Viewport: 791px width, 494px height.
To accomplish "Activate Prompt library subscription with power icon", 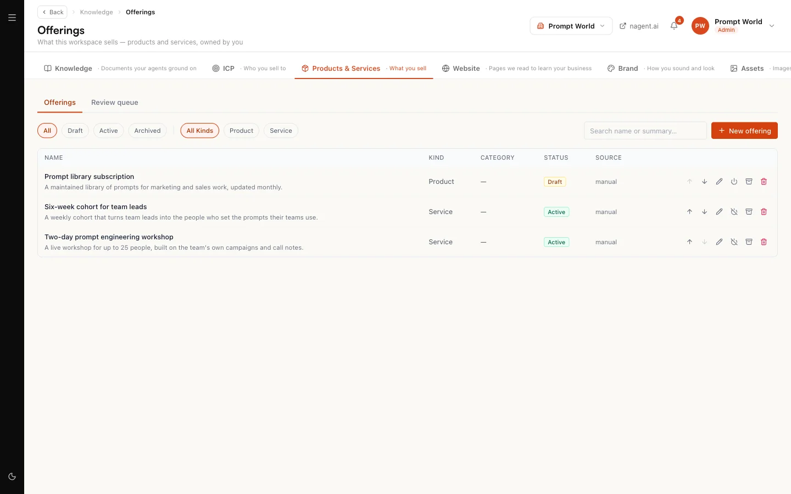I will (734, 182).
